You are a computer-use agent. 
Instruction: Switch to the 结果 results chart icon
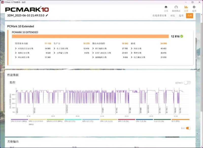pyautogui.click(x=186, y=7)
